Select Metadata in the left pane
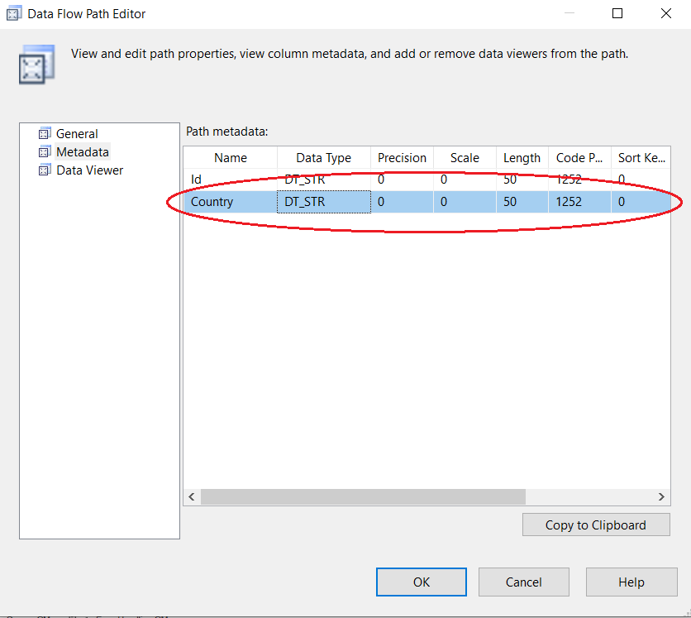Viewport: 691px width, 618px height. point(82,152)
